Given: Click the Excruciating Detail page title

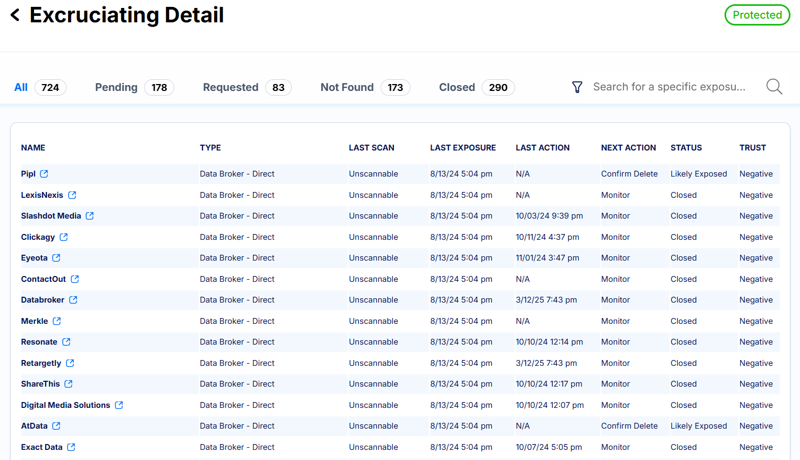Looking at the screenshot, I should click(127, 15).
